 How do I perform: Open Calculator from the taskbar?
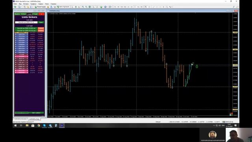coord(56,125)
